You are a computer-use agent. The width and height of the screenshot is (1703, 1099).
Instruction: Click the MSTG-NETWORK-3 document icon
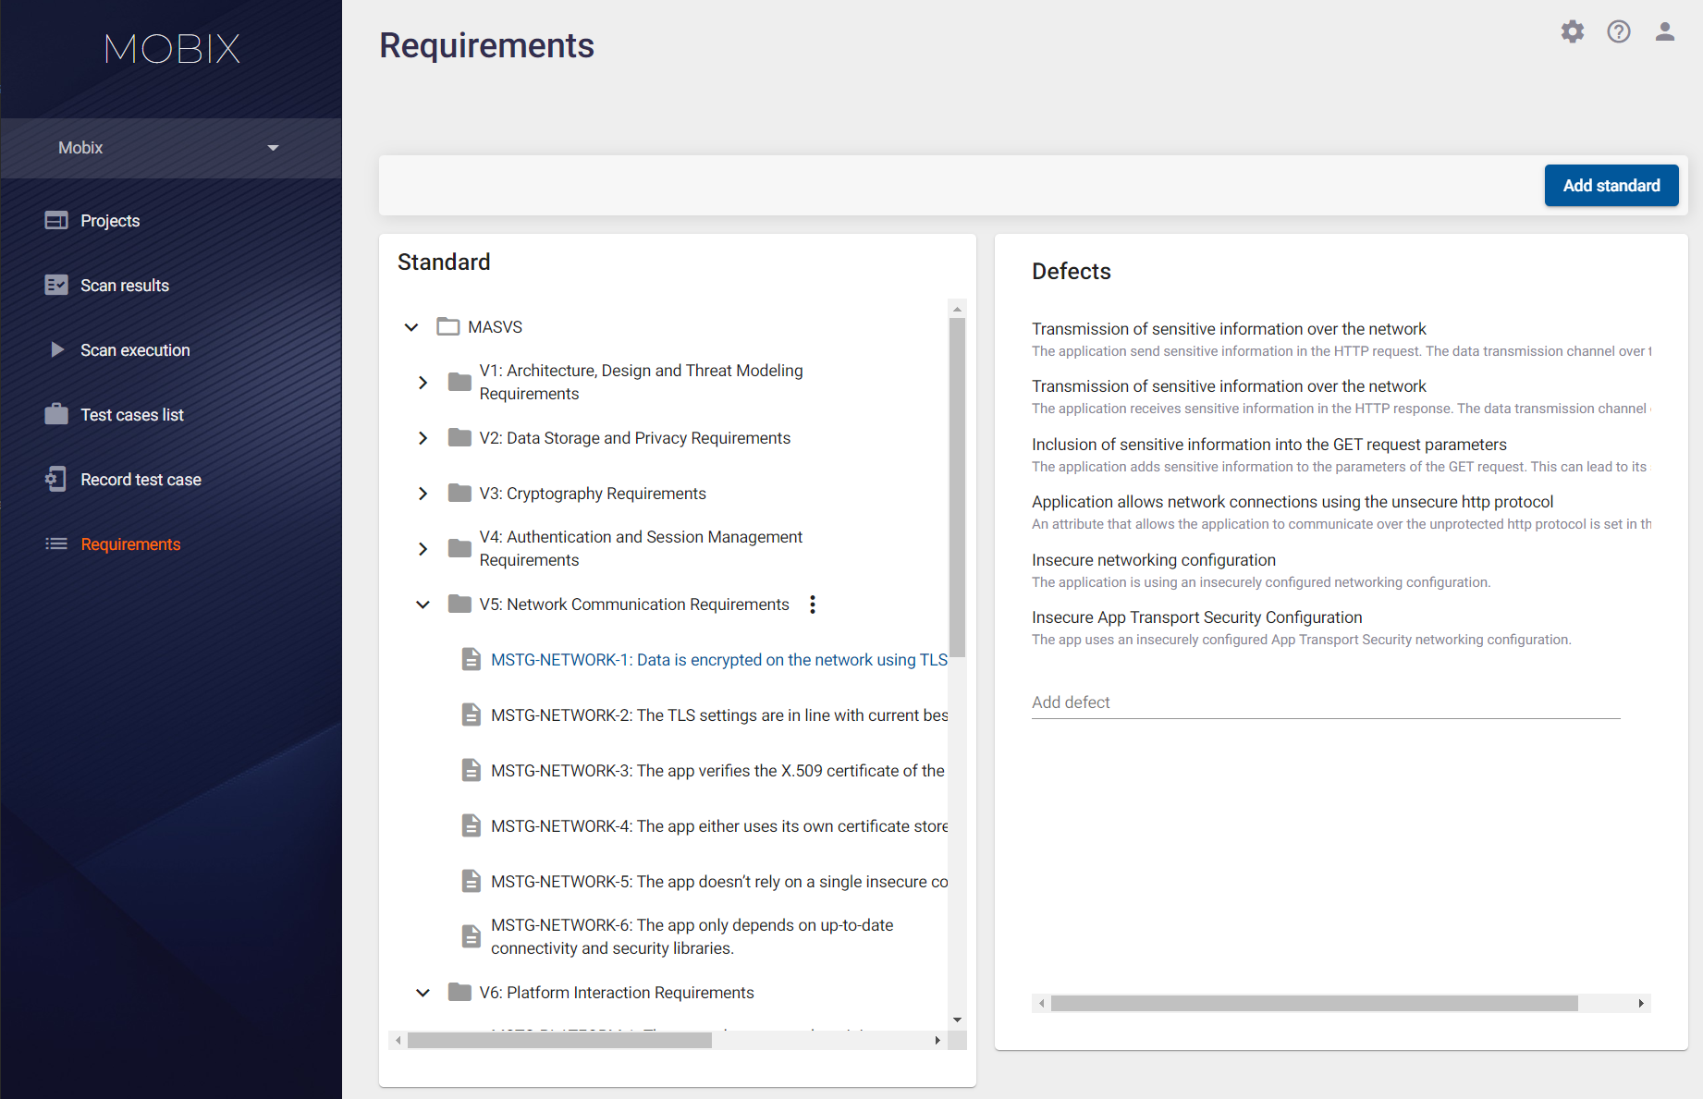pyautogui.click(x=472, y=770)
